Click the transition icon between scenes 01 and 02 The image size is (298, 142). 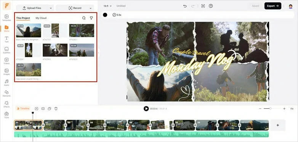(x=43, y=125)
